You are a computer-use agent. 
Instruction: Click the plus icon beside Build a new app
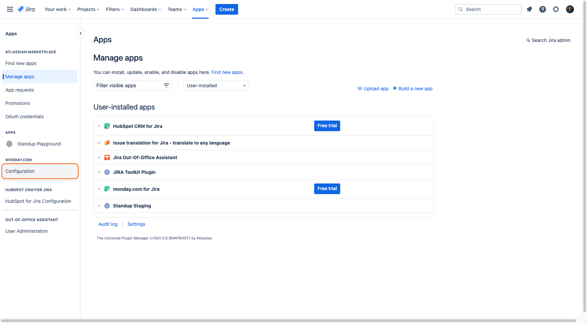395,88
